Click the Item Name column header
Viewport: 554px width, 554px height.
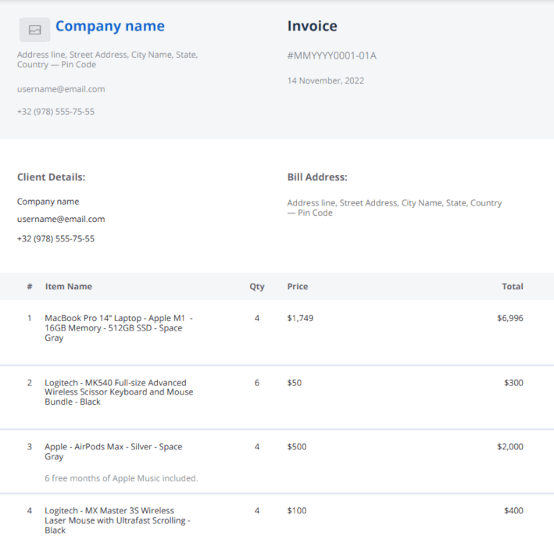69,287
